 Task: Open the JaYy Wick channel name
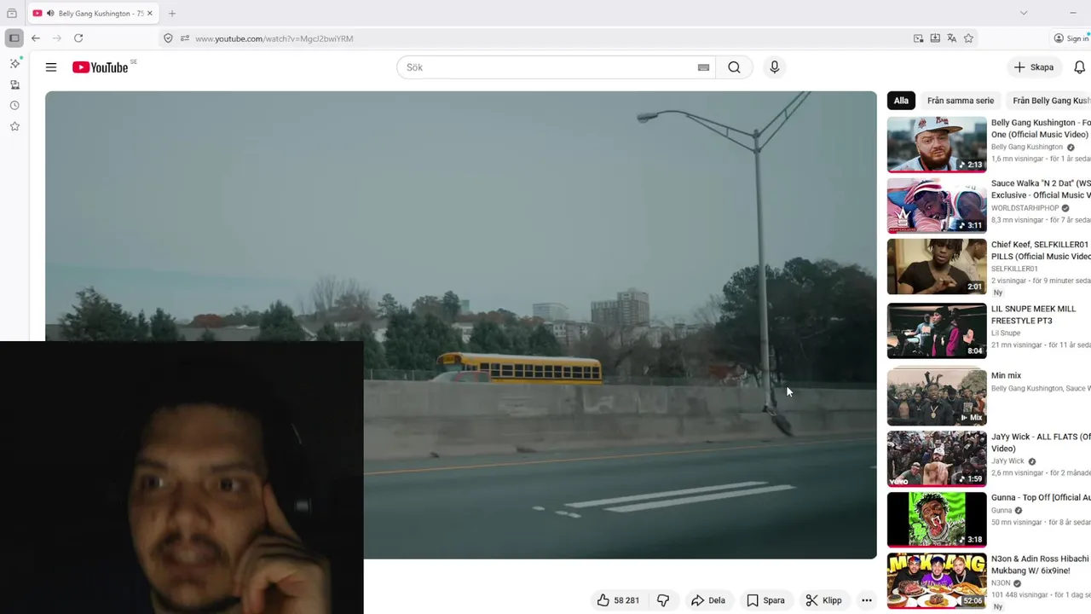point(1007,461)
